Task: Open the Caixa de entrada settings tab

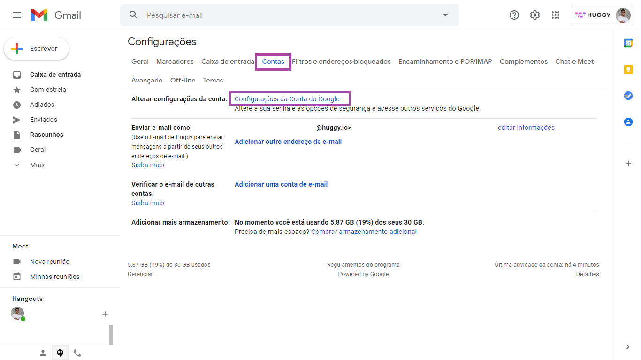Action: tap(228, 61)
